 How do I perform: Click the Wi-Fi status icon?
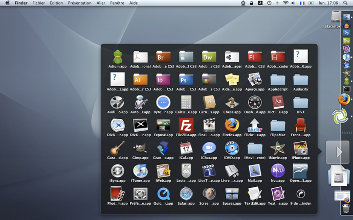click(285, 3)
